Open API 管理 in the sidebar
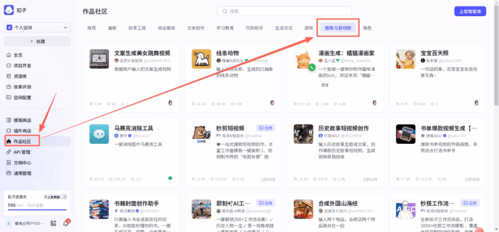The image size is (499, 232). (22, 152)
